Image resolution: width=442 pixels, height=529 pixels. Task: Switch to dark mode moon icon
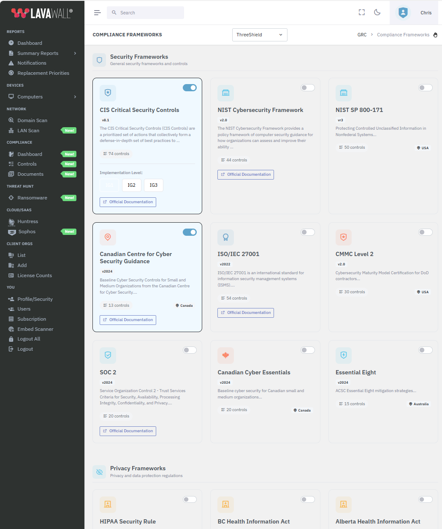(x=377, y=13)
